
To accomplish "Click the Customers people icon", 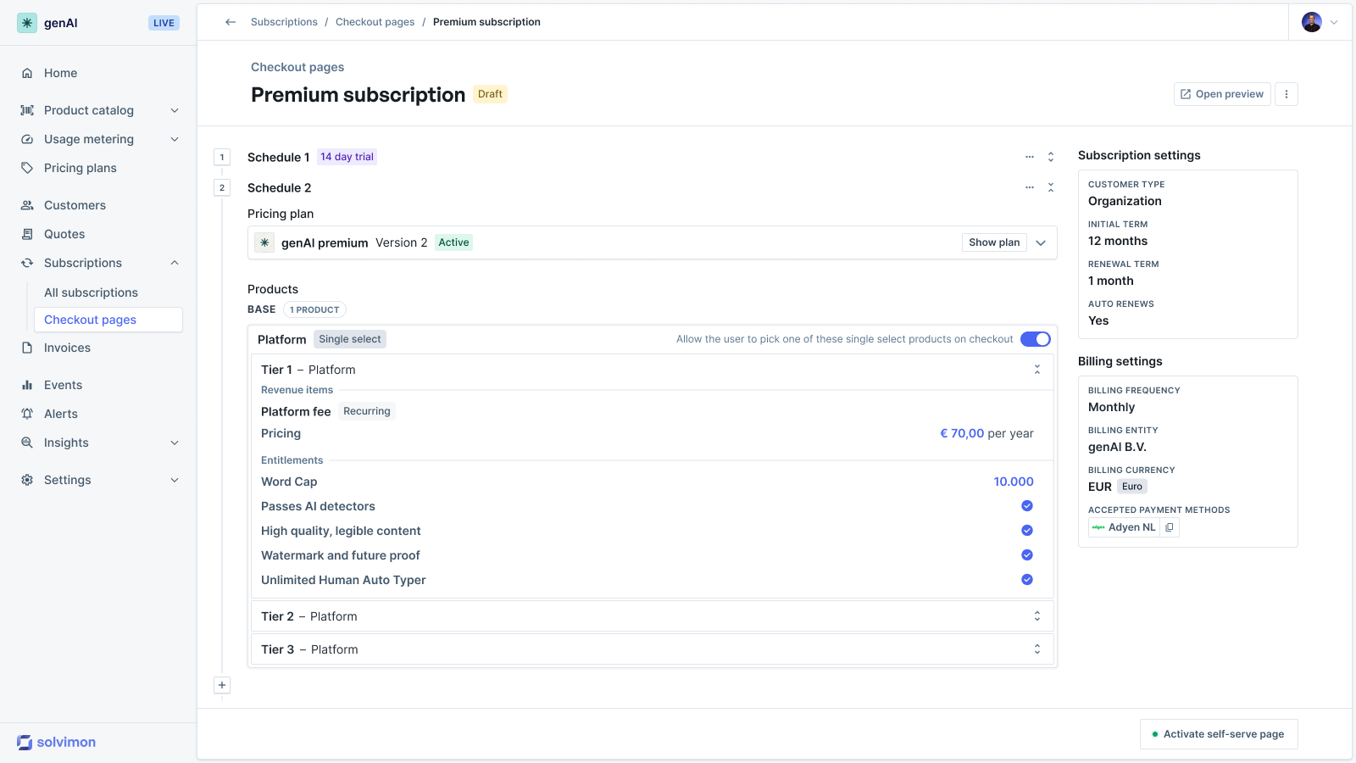I will [27, 205].
